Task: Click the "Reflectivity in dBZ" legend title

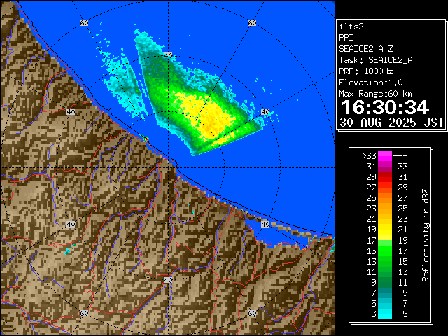Action: (x=425, y=234)
